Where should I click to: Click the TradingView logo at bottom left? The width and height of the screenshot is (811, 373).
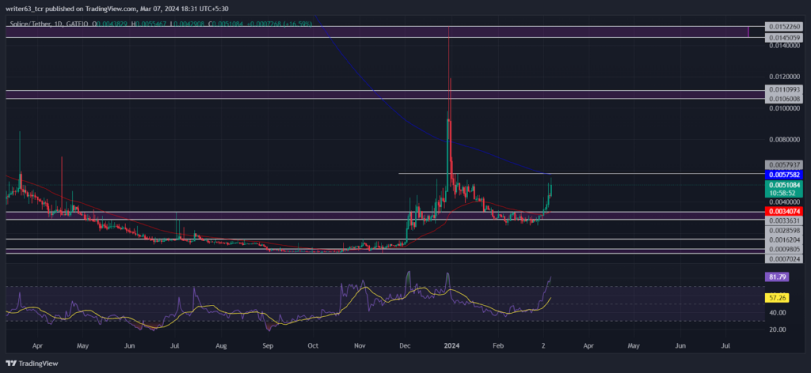(32, 364)
